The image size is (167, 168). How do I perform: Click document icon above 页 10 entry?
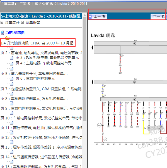pos(12,113)
